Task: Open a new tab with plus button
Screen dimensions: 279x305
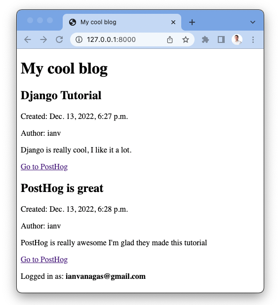Action: pyautogui.click(x=192, y=22)
